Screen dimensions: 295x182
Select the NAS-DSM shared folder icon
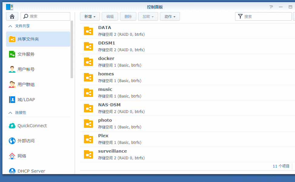point(88,108)
